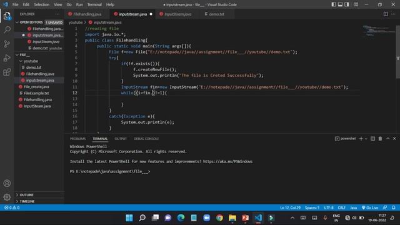Kill the terminal with trash icon

[380, 139]
